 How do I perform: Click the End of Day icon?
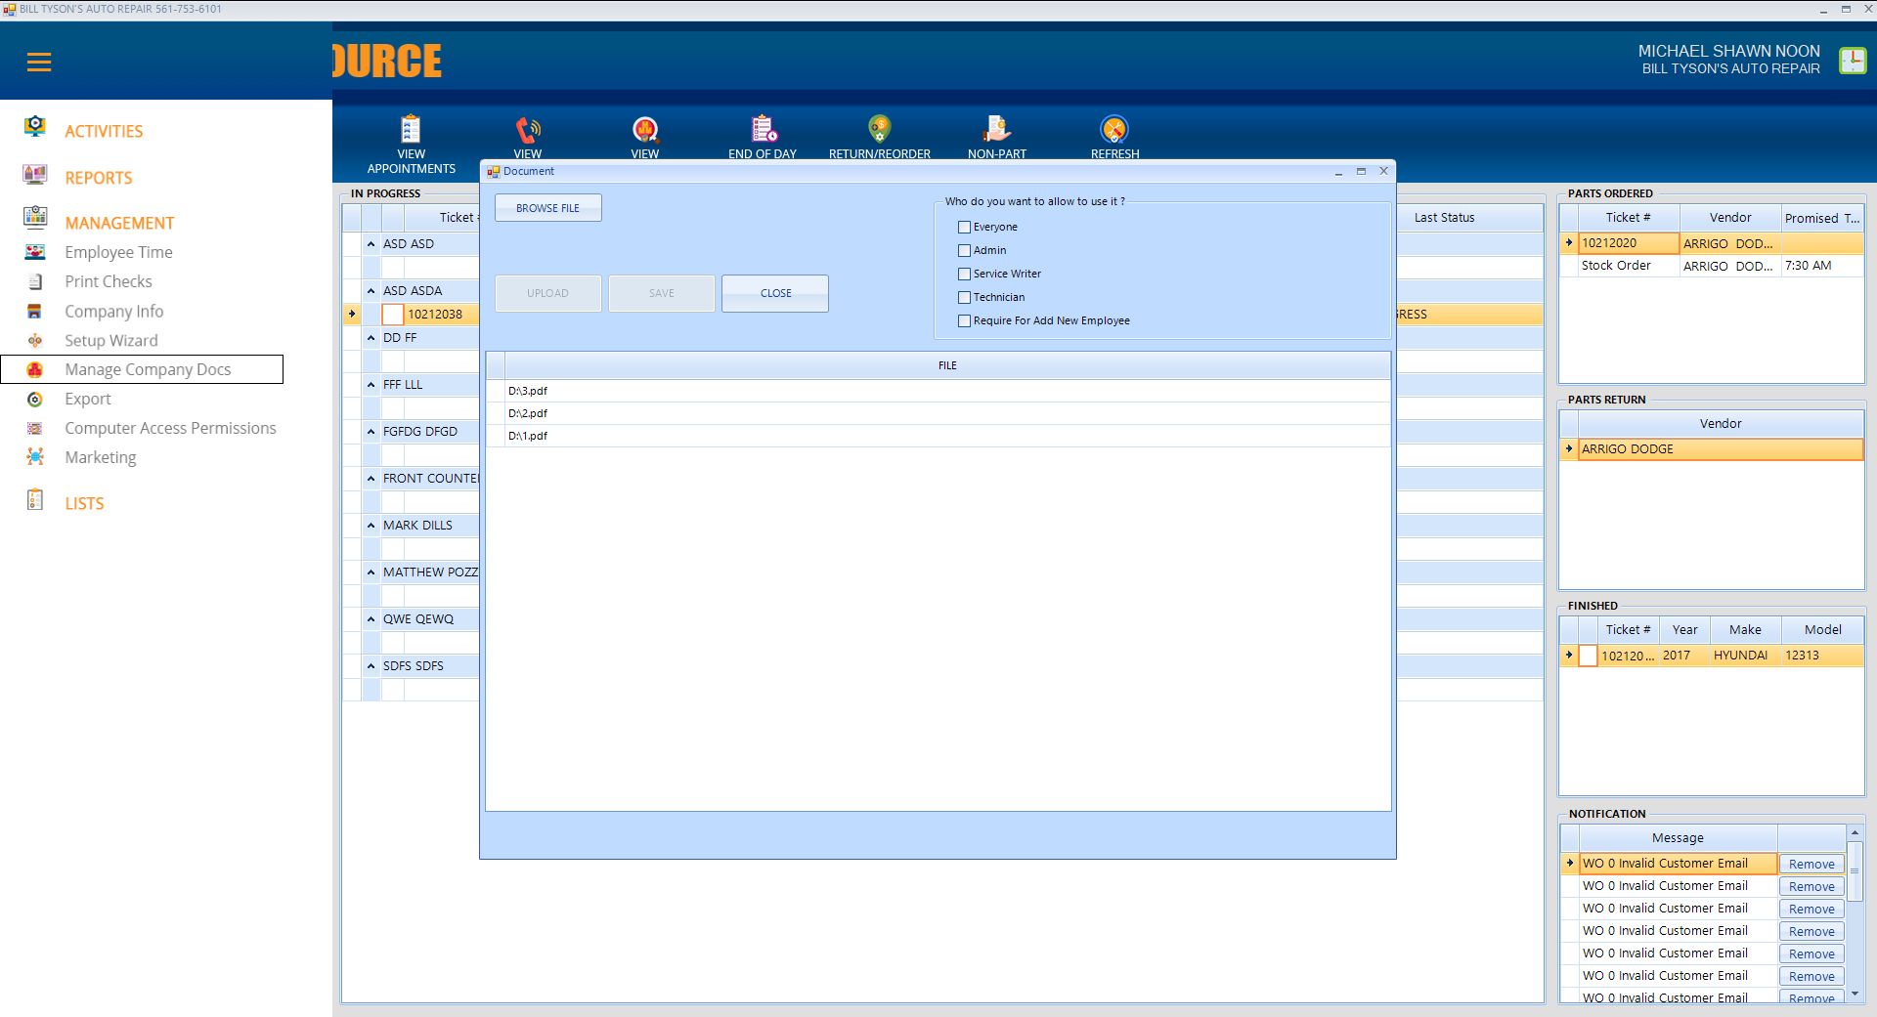[x=763, y=130]
